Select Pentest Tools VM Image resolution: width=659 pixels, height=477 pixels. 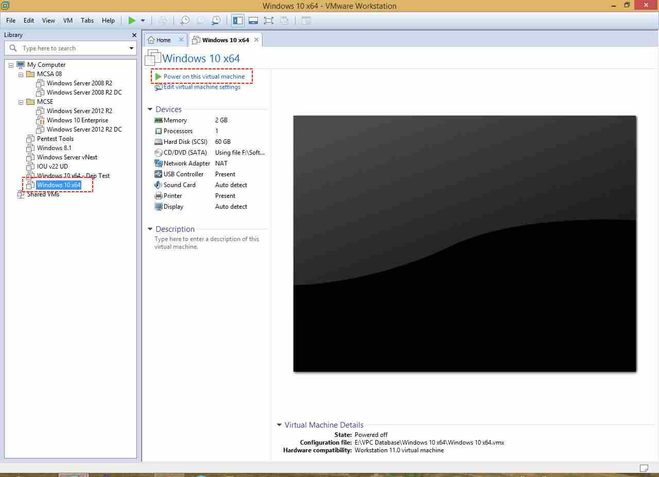[x=55, y=139]
